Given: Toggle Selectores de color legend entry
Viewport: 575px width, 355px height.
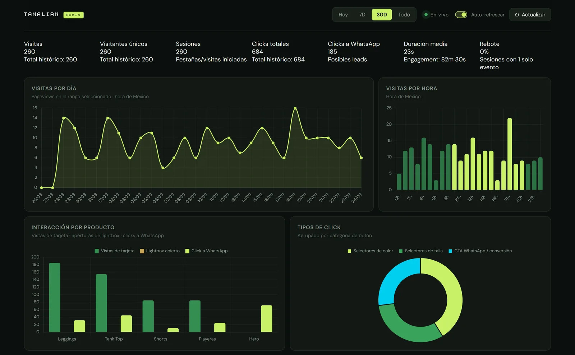Looking at the screenshot, I should pos(370,251).
